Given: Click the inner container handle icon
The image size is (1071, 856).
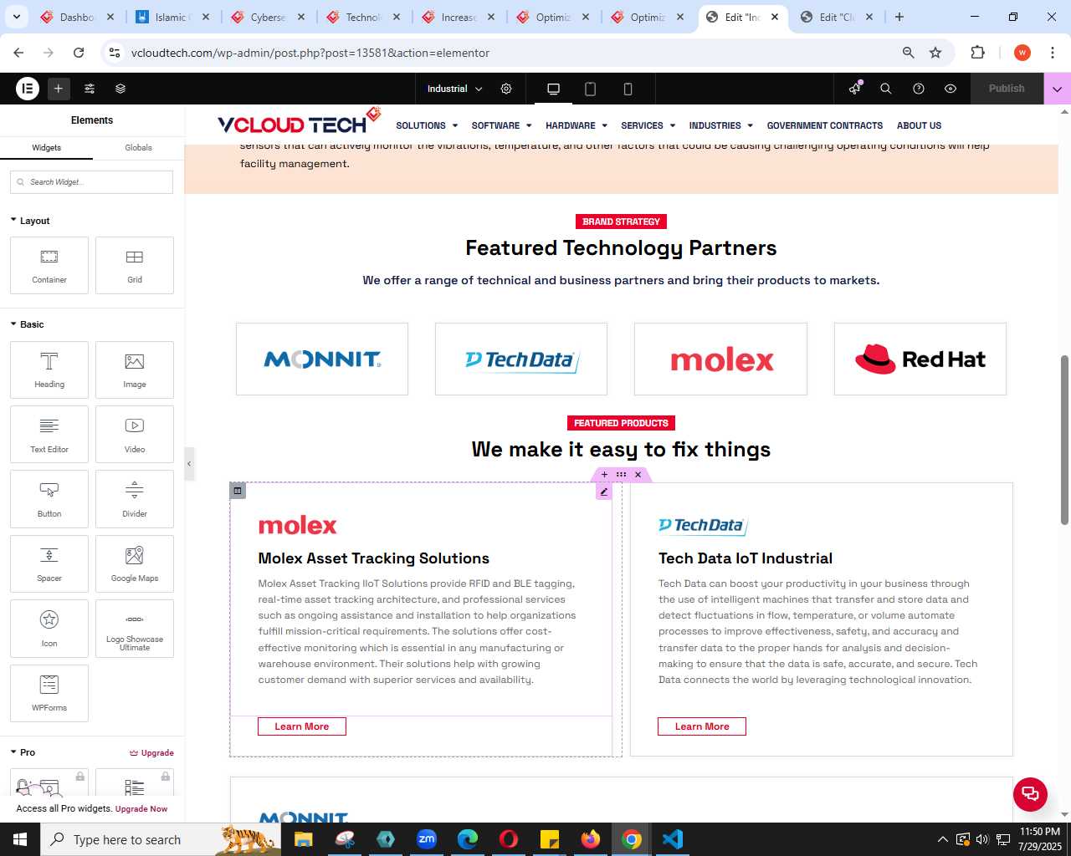Looking at the screenshot, I should 238,491.
